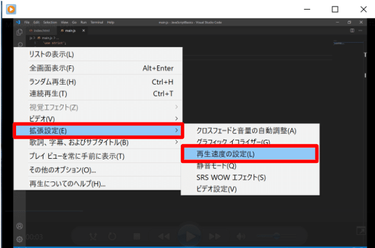Expand the ビデオ(V) submenu
The height and width of the screenshot is (248, 375).
tap(98, 118)
